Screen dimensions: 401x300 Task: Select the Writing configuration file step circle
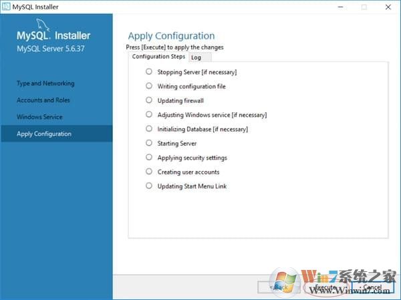click(149, 86)
